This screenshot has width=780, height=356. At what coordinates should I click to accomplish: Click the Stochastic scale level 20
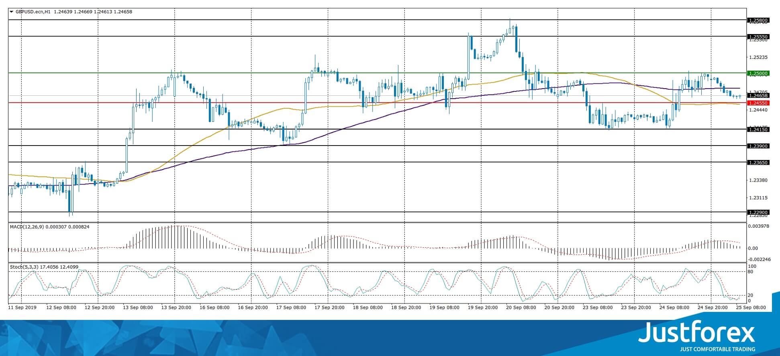[x=751, y=295]
